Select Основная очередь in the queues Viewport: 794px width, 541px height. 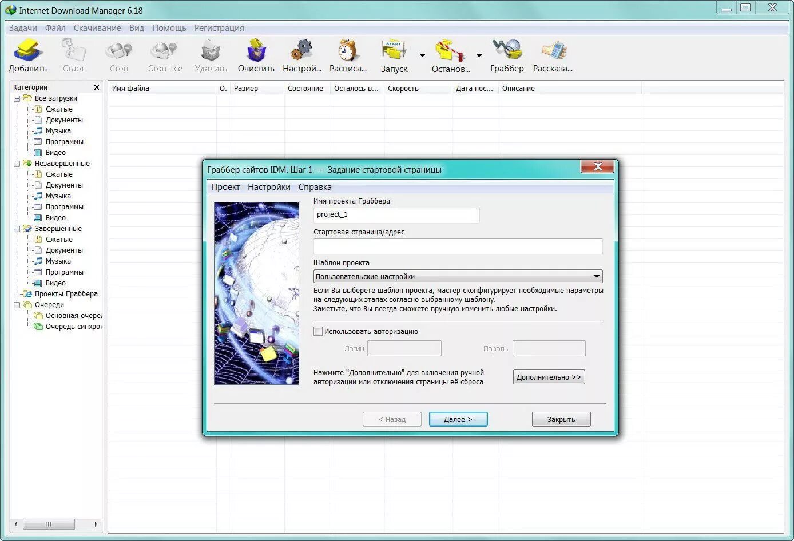[x=74, y=316]
